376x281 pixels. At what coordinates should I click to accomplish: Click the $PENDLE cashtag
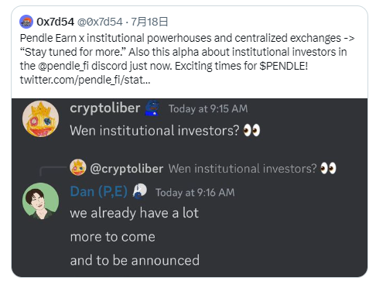pos(283,66)
